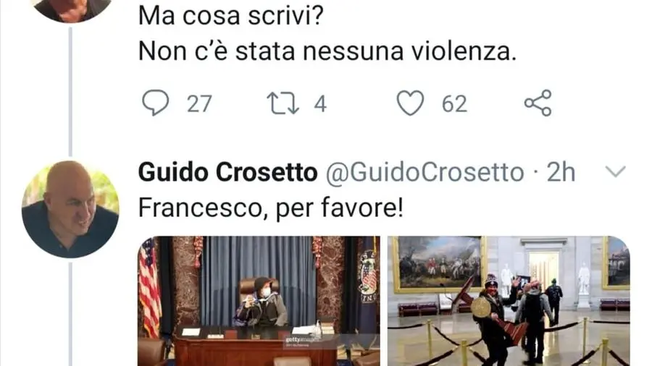Tap the retweet count 4
Screen dimensions: 652x366
point(319,103)
